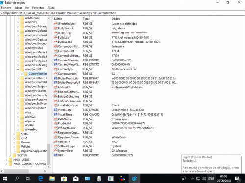Open the Ver menu
This screenshot has width=245, height=183.
click(x=27, y=8)
